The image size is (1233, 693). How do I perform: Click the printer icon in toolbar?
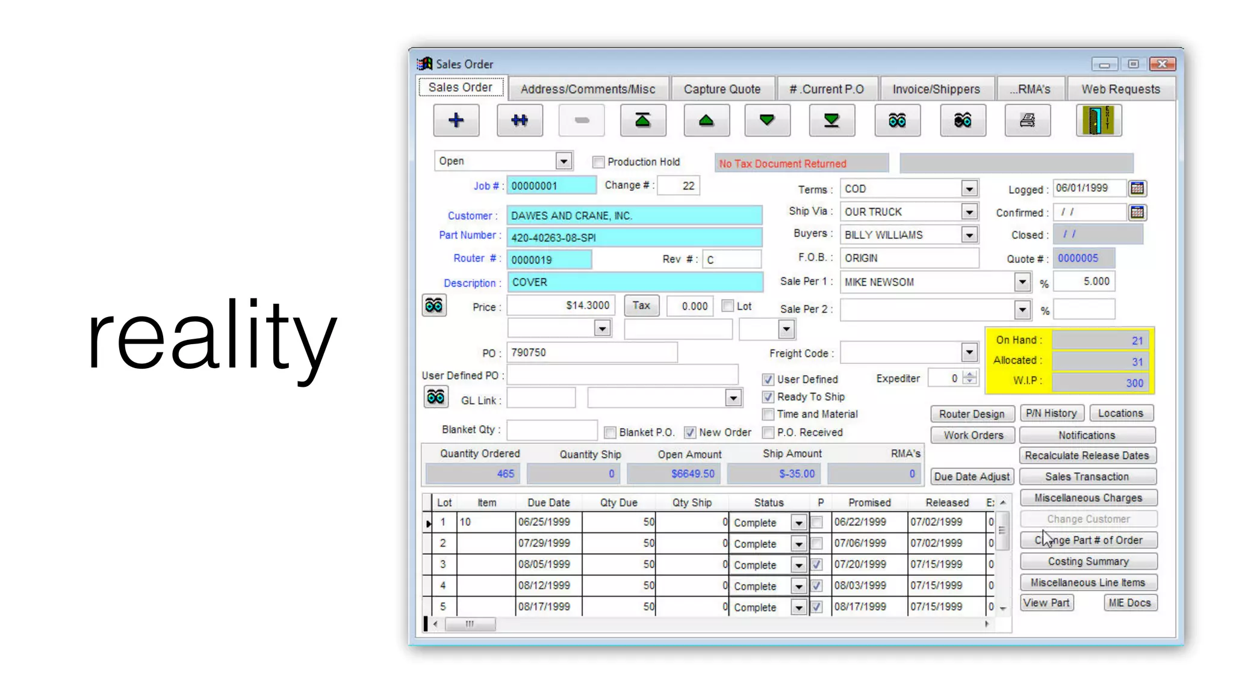(1027, 120)
